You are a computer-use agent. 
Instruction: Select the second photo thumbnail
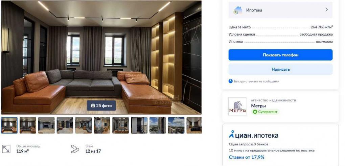point(28,125)
